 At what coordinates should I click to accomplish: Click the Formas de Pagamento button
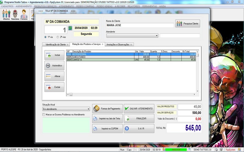coord(107,109)
